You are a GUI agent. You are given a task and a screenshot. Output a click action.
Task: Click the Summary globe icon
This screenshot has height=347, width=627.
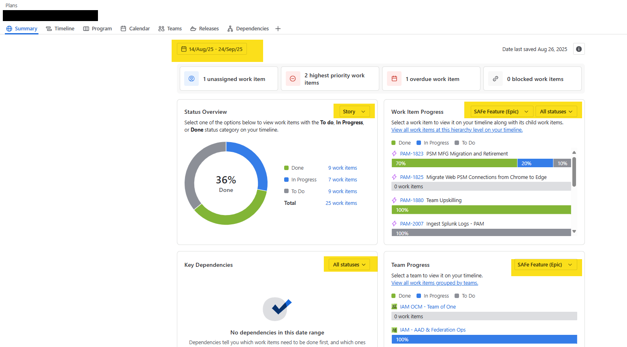9,28
